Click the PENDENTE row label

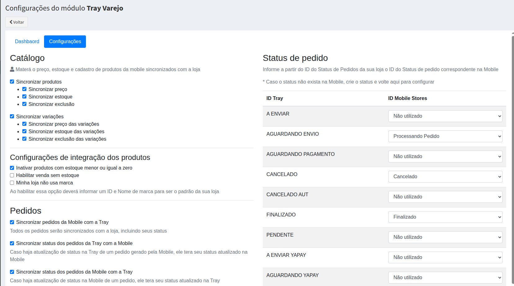point(280,235)
